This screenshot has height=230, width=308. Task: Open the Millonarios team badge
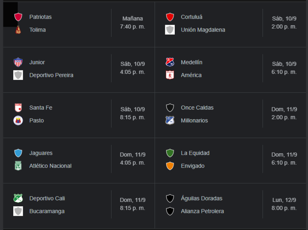170,121
